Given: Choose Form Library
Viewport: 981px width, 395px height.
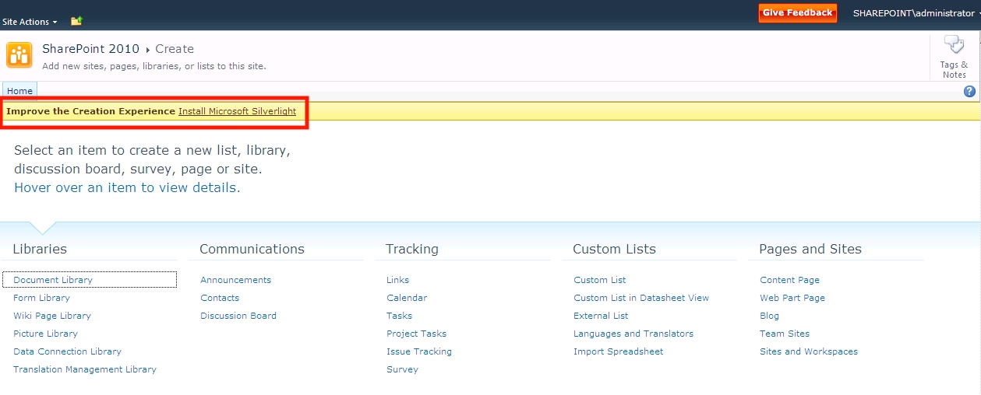Looking at the screenshot, I should 41,298.
